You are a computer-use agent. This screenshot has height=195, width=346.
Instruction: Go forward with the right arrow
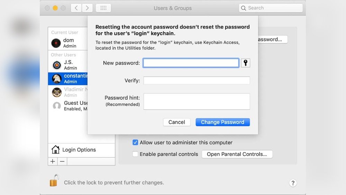87,8
